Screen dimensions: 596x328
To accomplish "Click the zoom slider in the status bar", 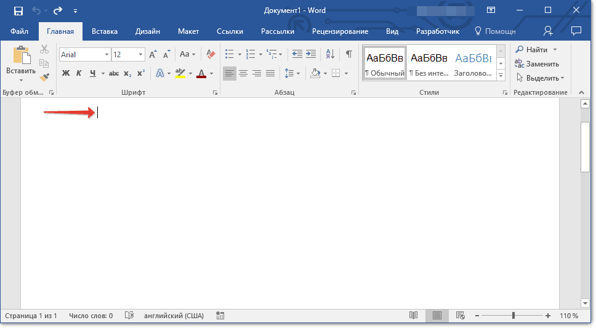I will coord(513,316).
